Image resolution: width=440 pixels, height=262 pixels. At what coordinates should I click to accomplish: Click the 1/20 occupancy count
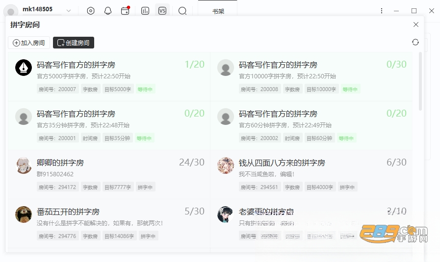194,65
